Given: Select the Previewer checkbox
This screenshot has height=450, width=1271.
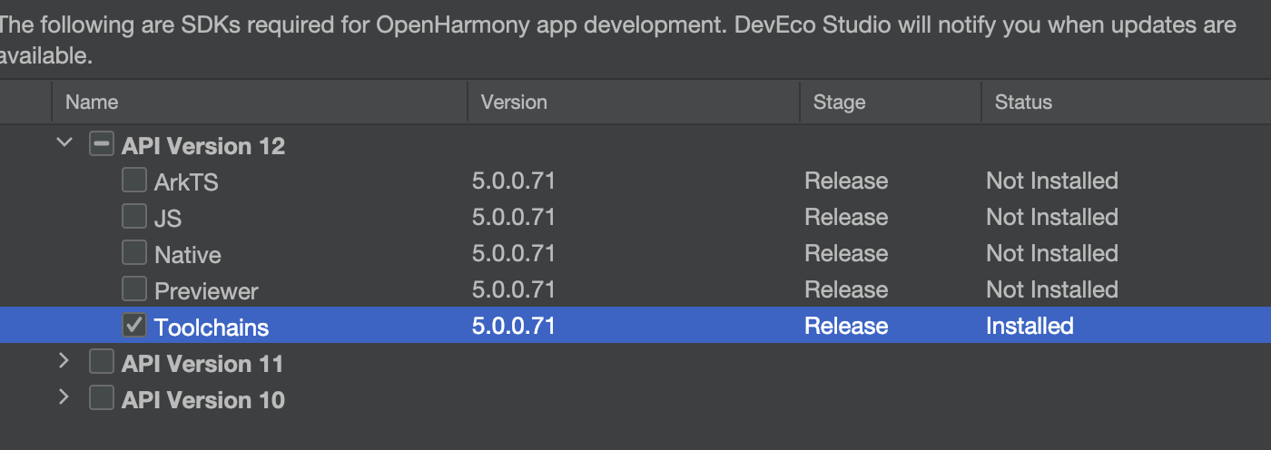Looking at the screenshot, I should [134, 289].
